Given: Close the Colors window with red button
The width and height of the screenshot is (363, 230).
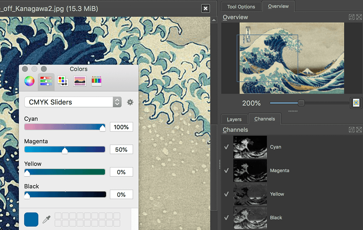Looking at the screenshot, I should [25, 69].
